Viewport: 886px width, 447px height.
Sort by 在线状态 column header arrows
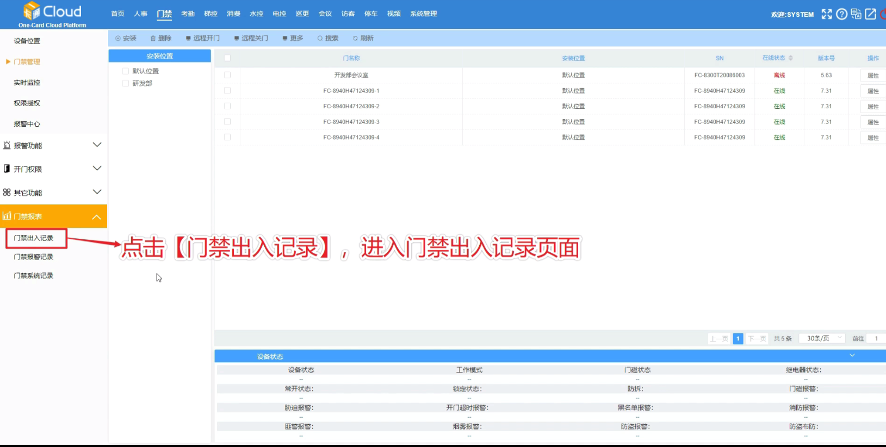coord(790,58)
